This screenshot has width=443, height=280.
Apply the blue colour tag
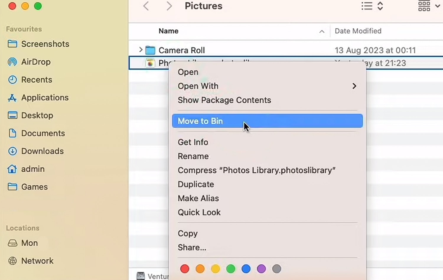point(246,269)
